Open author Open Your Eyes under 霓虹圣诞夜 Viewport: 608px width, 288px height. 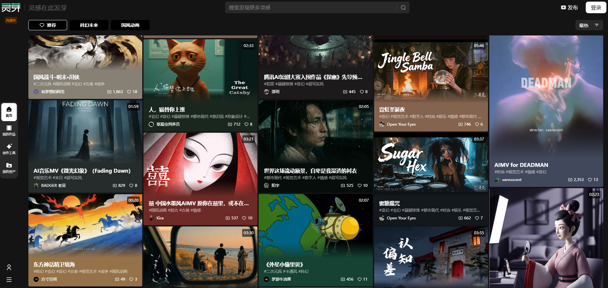pyautogui.click(x=401, y=124)
